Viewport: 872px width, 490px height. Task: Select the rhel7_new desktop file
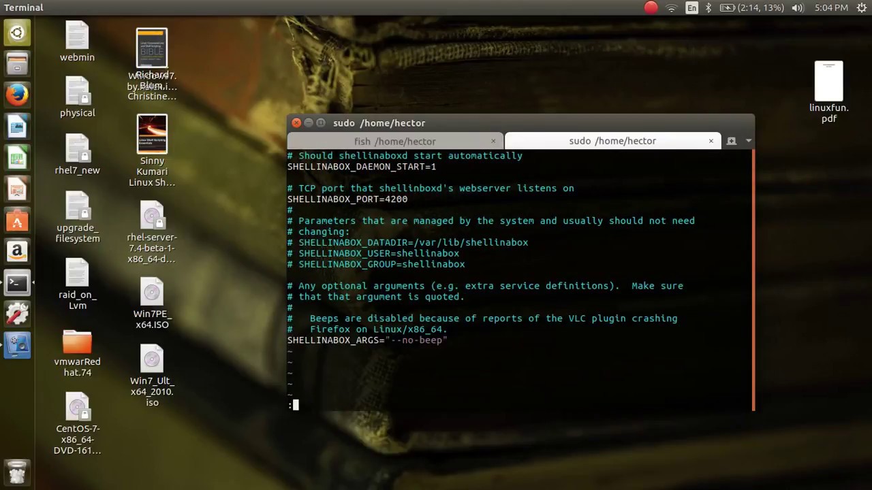click(77, 154)
